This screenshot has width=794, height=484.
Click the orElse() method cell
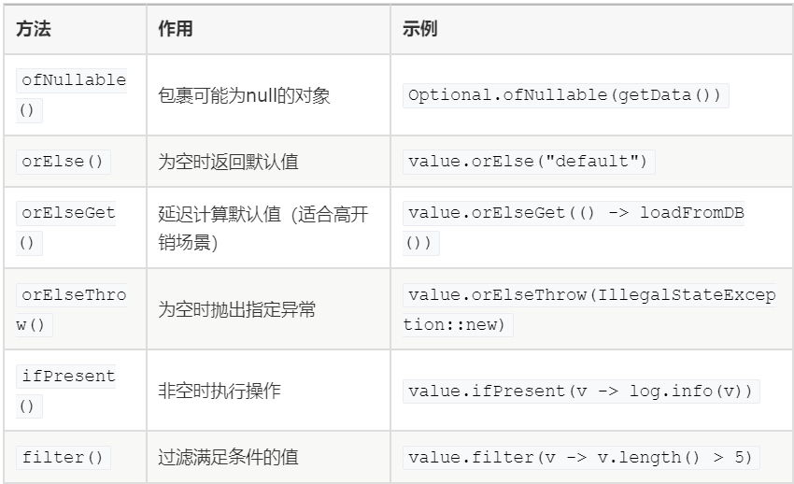click(64, 162)
